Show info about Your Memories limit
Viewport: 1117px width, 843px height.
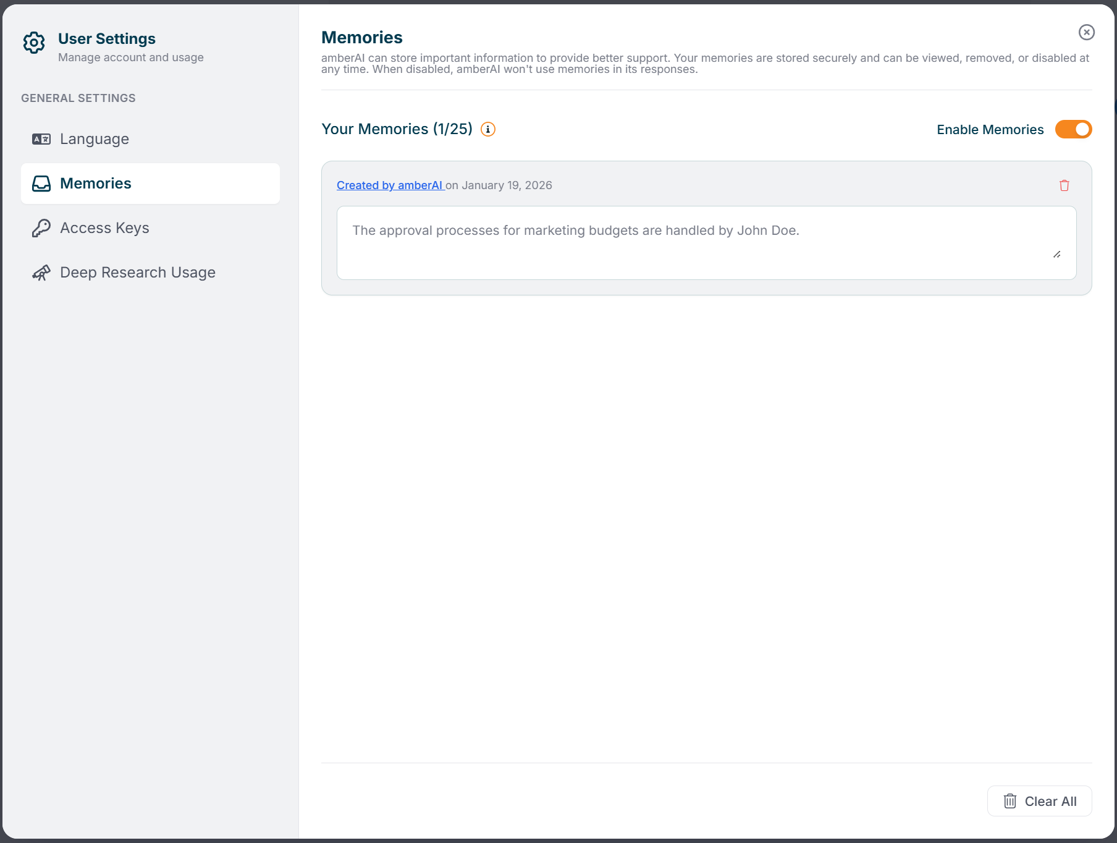click(488, 129)
